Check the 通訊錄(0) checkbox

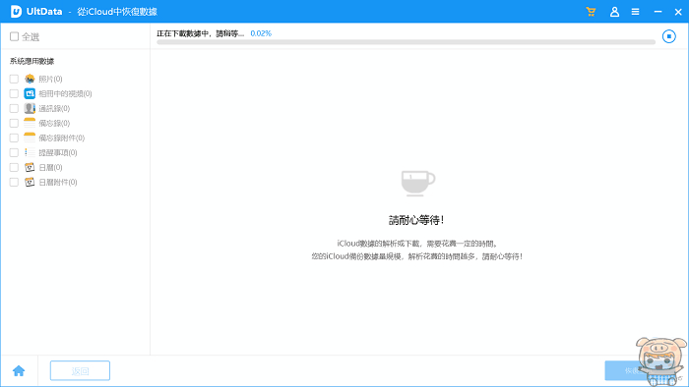tap(14, 108)
